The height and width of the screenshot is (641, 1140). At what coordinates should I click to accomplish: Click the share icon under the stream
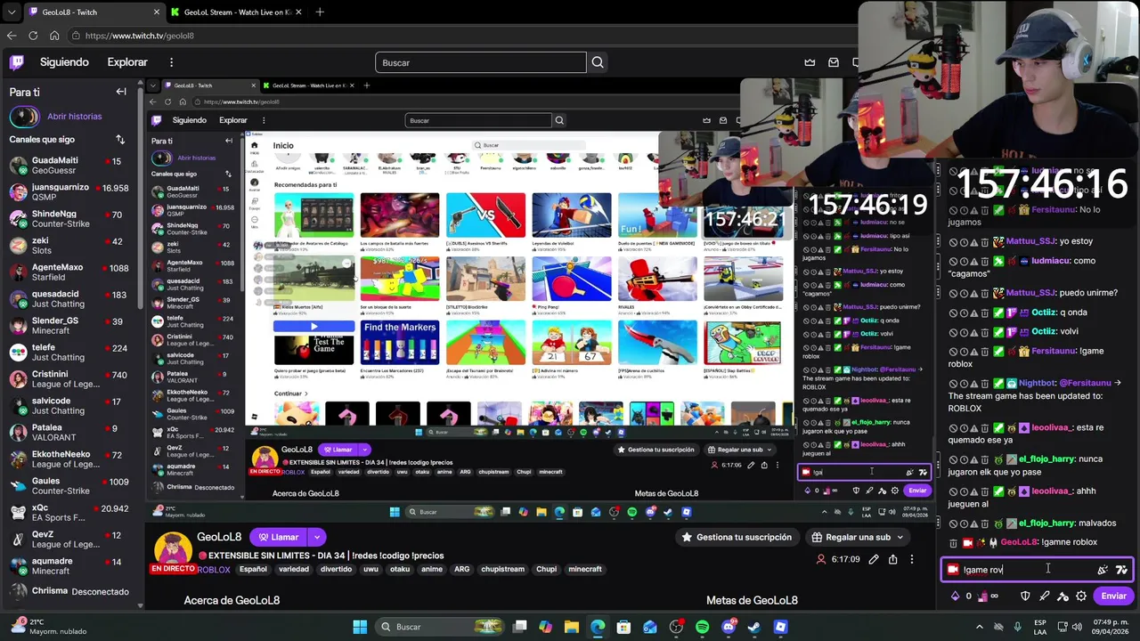892,560
